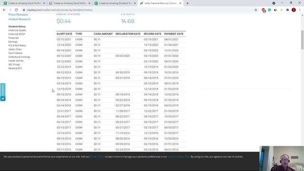The width and height of the screenshot is (304, 171).
Task: Open the Analyst Research link
Action: point(19,19)
